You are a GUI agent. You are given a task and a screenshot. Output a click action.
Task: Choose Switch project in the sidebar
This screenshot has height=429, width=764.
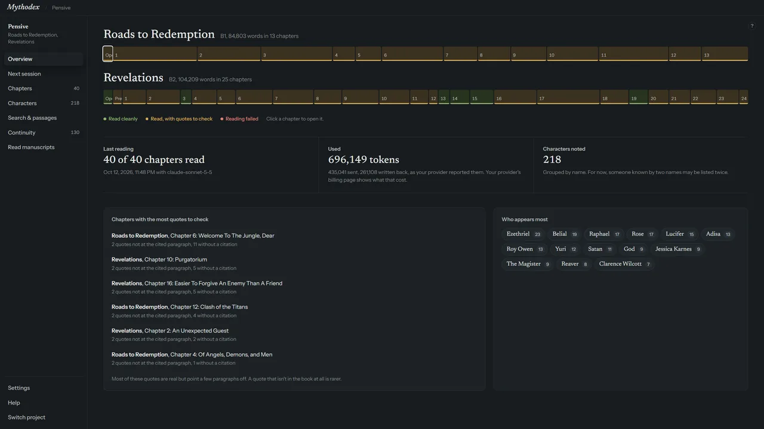coord(44,417)
